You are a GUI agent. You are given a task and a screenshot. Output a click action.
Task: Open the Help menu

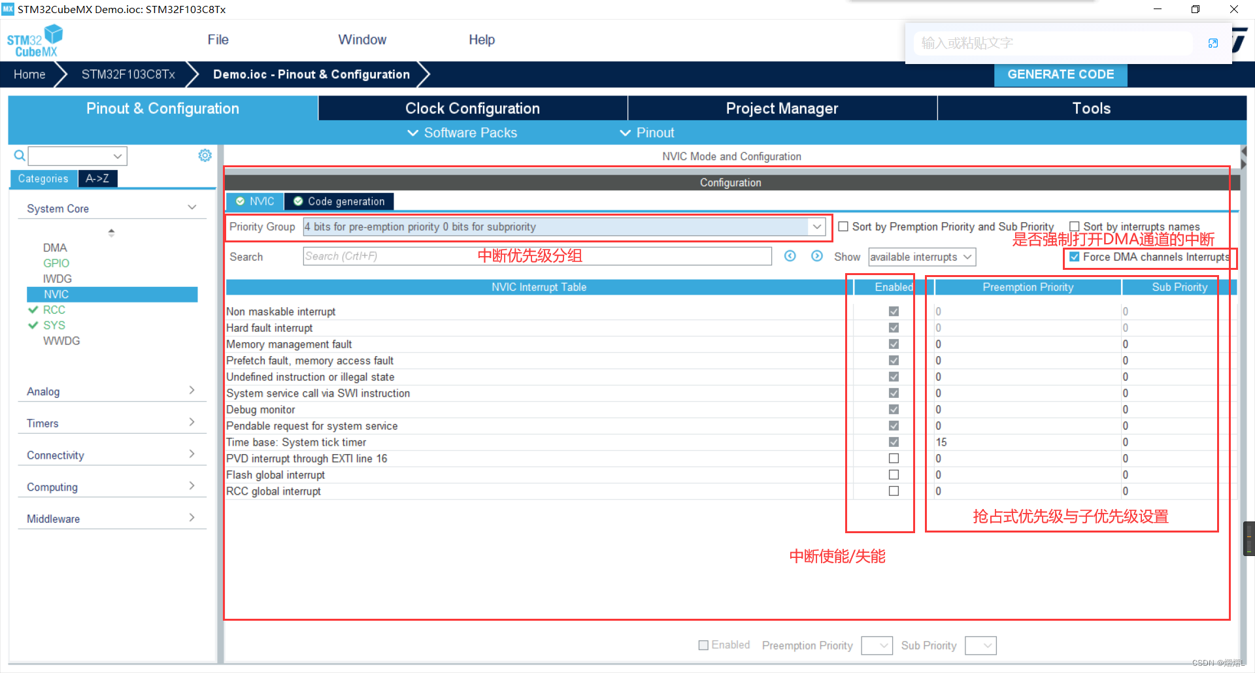point(482,40)
